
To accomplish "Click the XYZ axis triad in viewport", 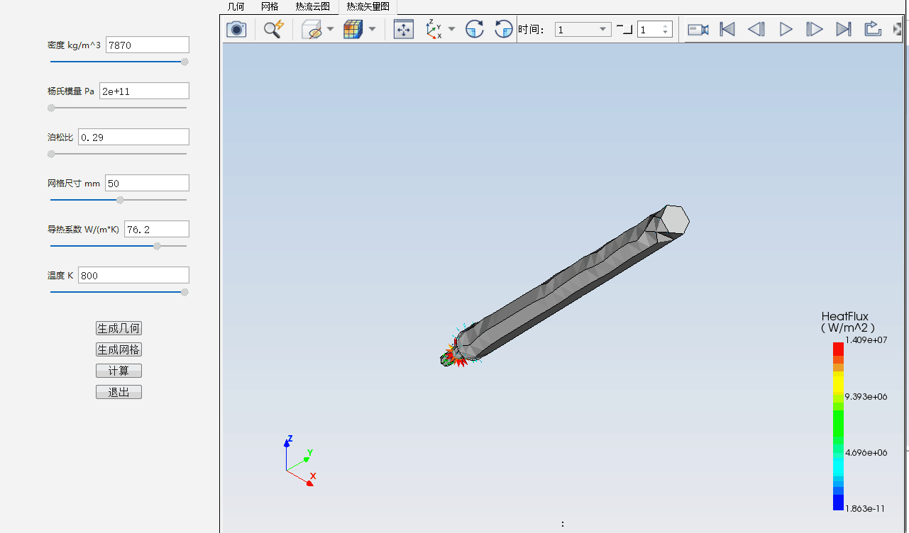I will [299, 461].
